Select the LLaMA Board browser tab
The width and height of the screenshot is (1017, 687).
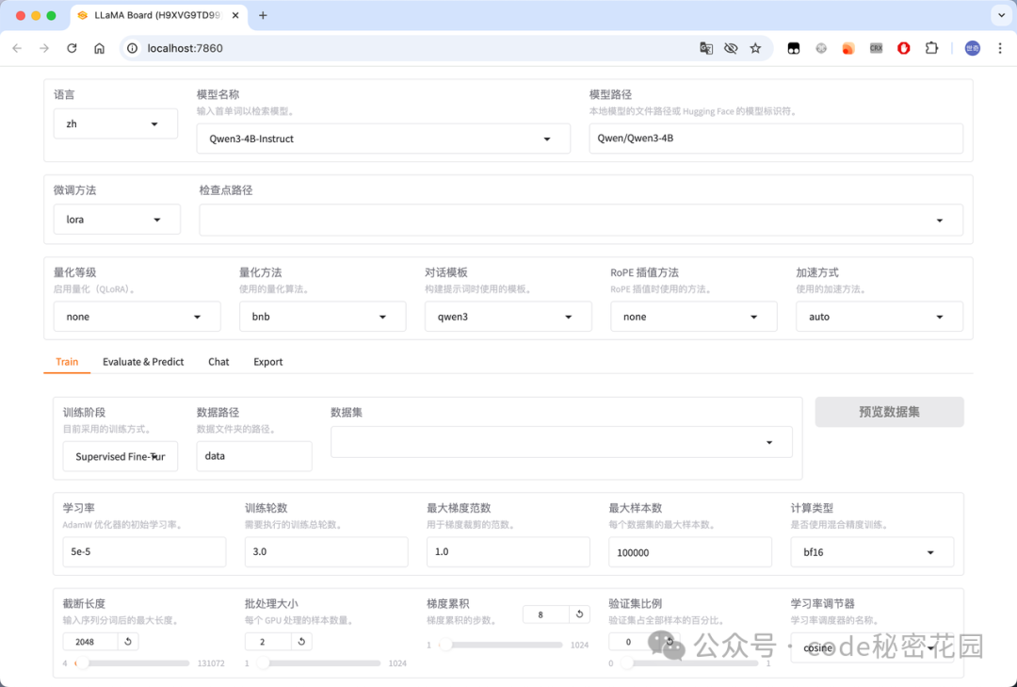tap(157, 15)
